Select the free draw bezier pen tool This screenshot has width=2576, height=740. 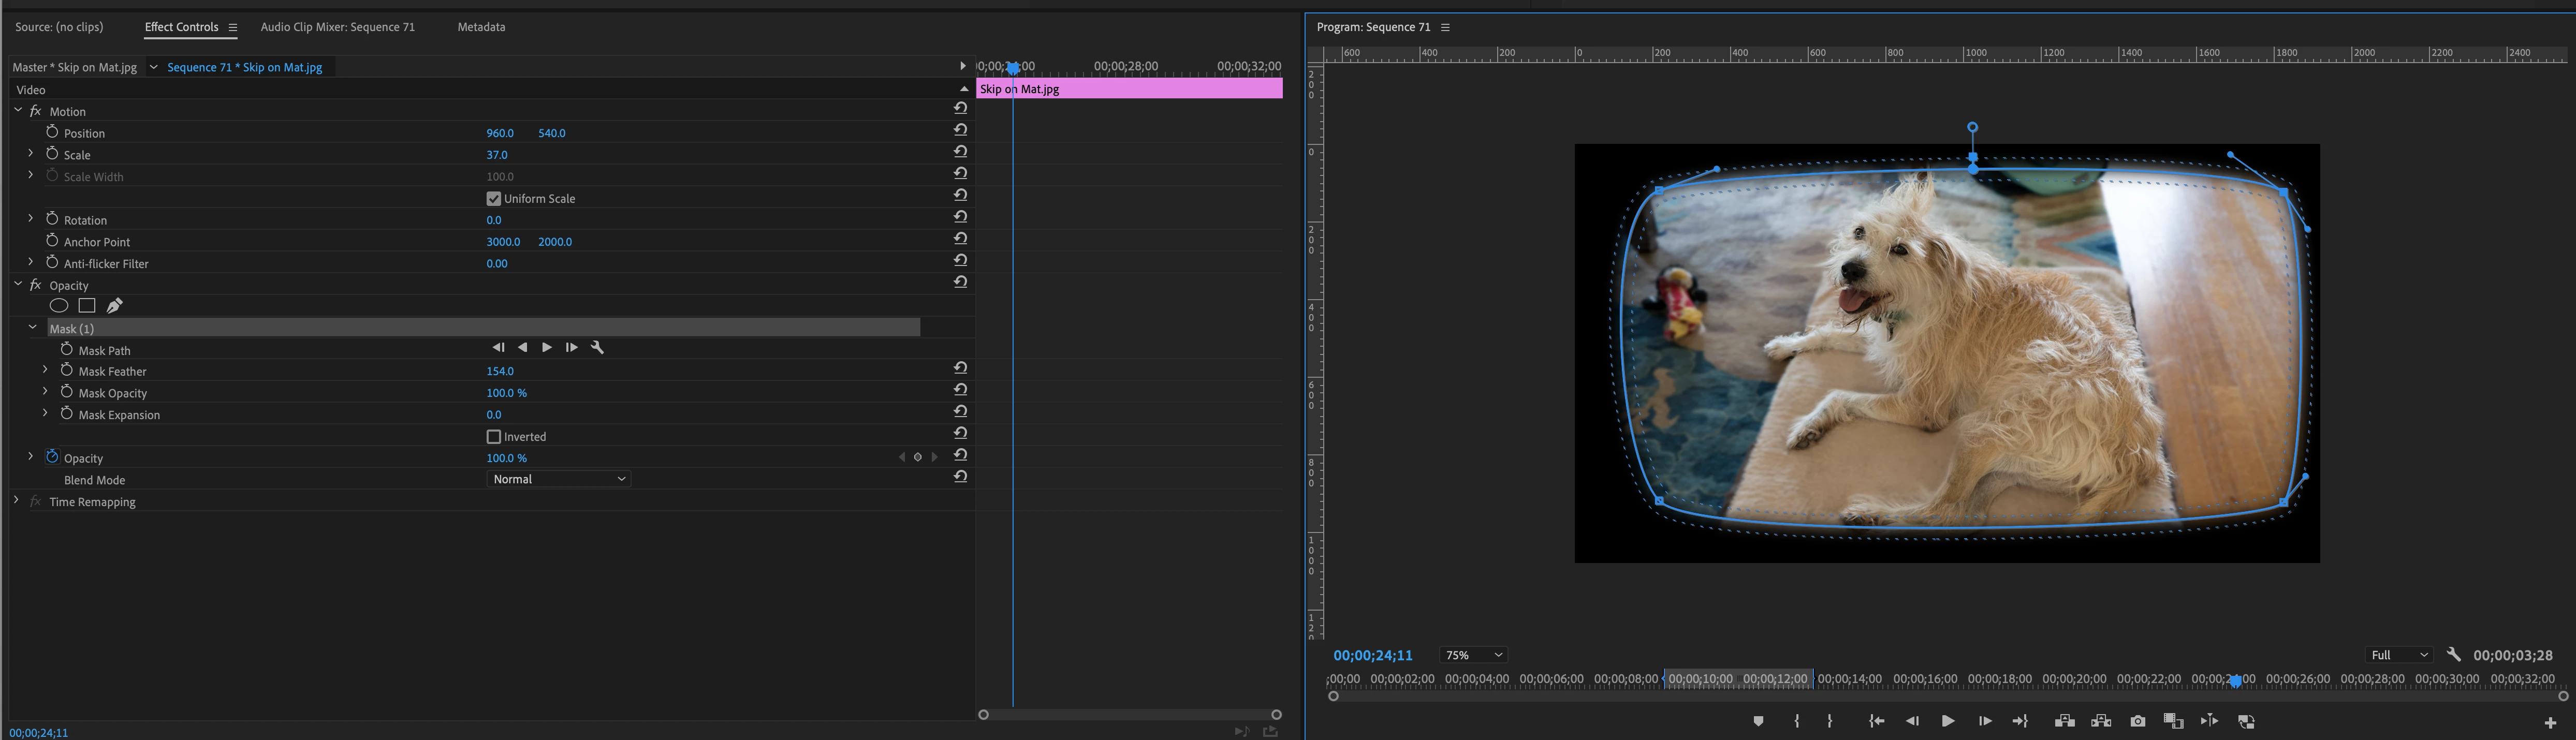pos(115,306)
